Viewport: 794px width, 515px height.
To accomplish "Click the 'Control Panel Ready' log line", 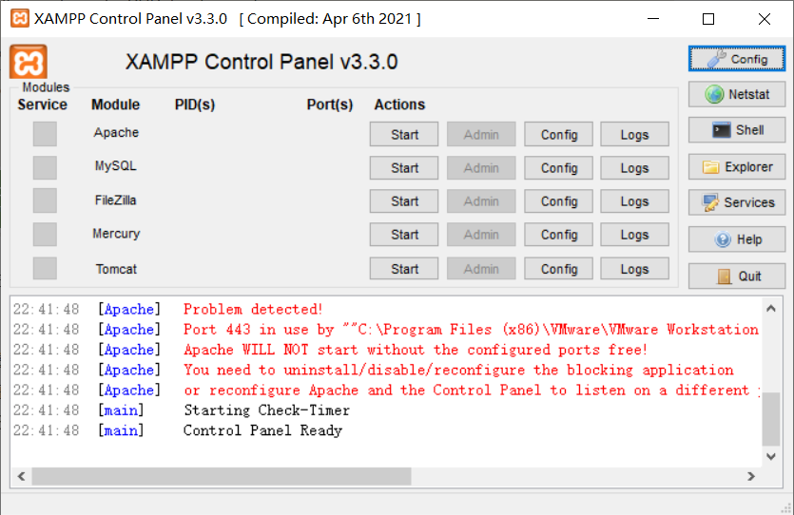I will (262, 430).
